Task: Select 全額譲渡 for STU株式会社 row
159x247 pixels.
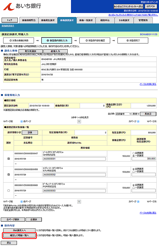Action: tap(134, 169)
